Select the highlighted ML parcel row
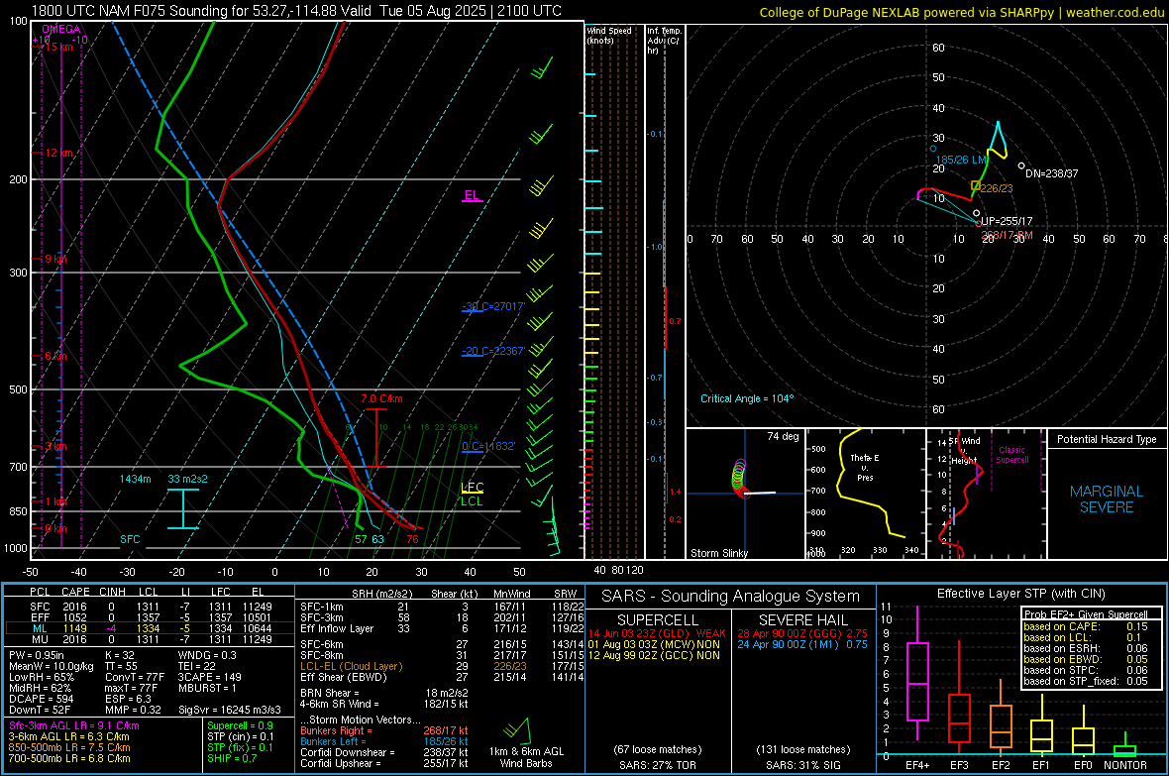1169x776 pixels. tap(149, 628)
